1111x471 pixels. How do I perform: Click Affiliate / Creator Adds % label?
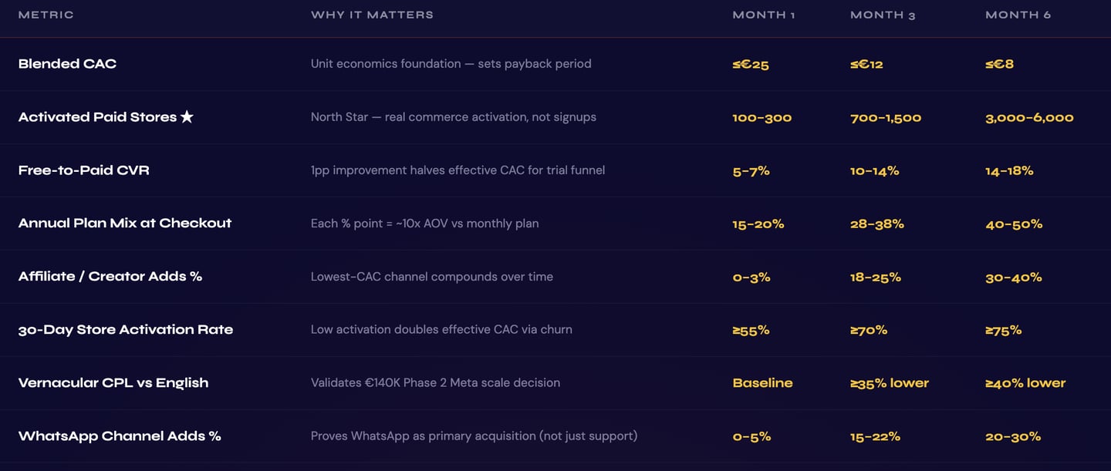click(x=110, y=277)
